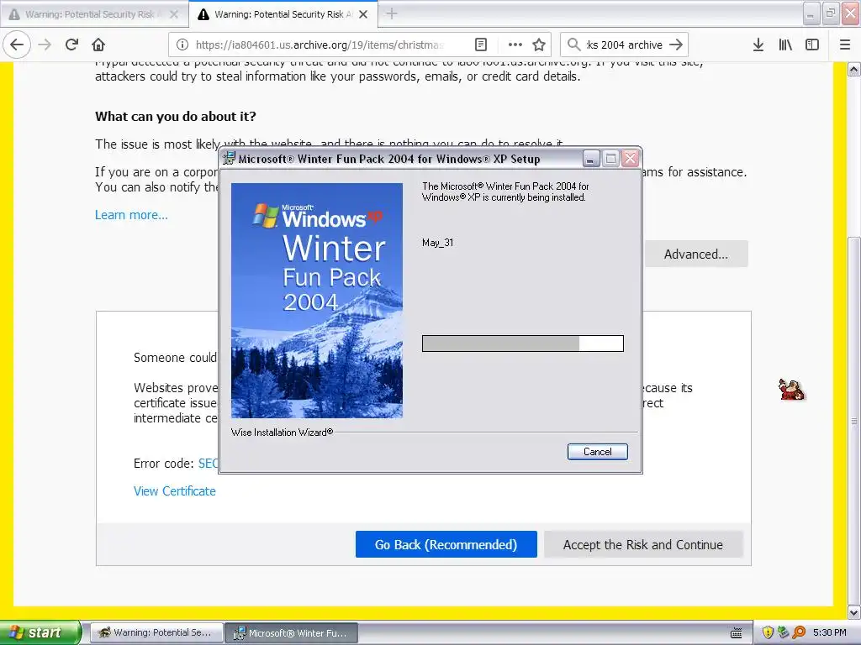Click the browser Back arrow button
Viewport: 861px width, 645px height.
17,45
